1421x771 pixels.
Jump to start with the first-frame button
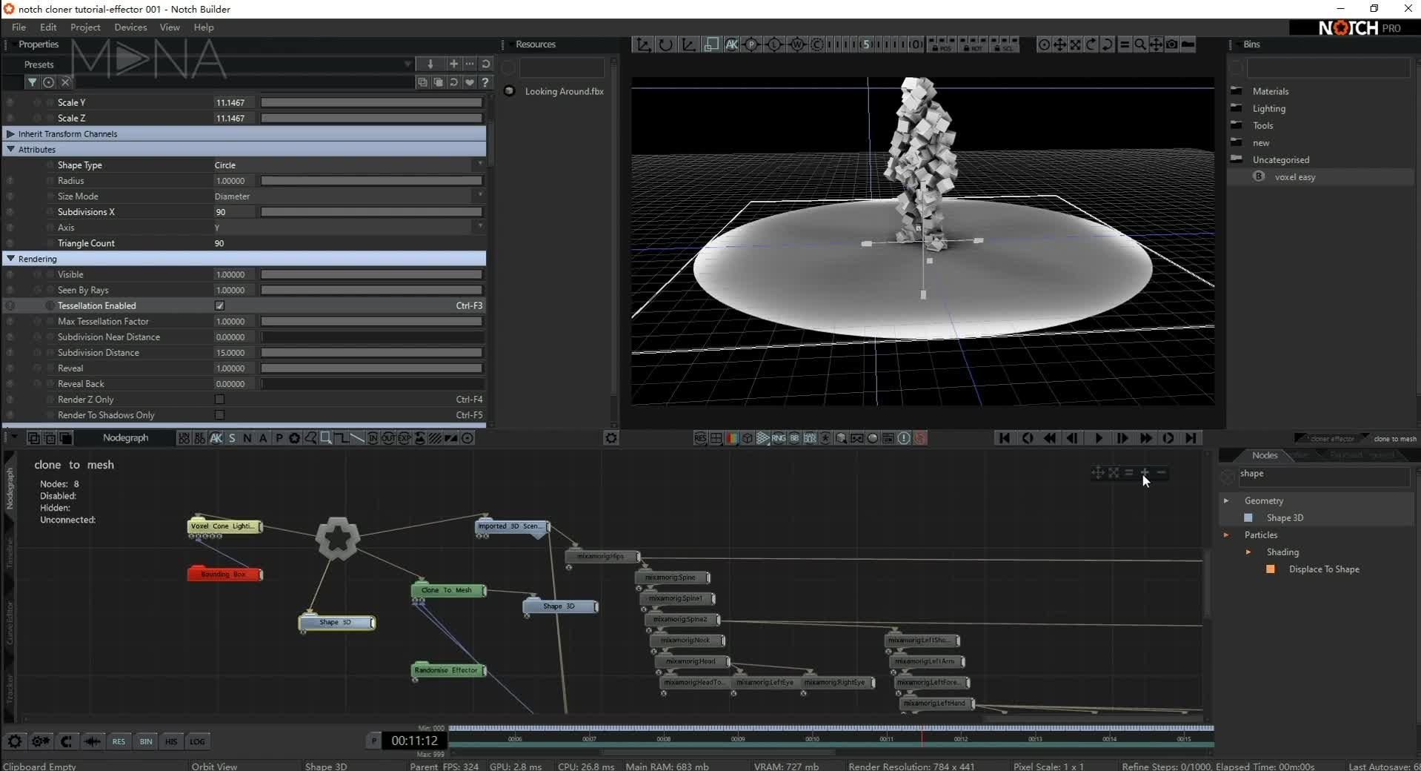[1004, 438]
